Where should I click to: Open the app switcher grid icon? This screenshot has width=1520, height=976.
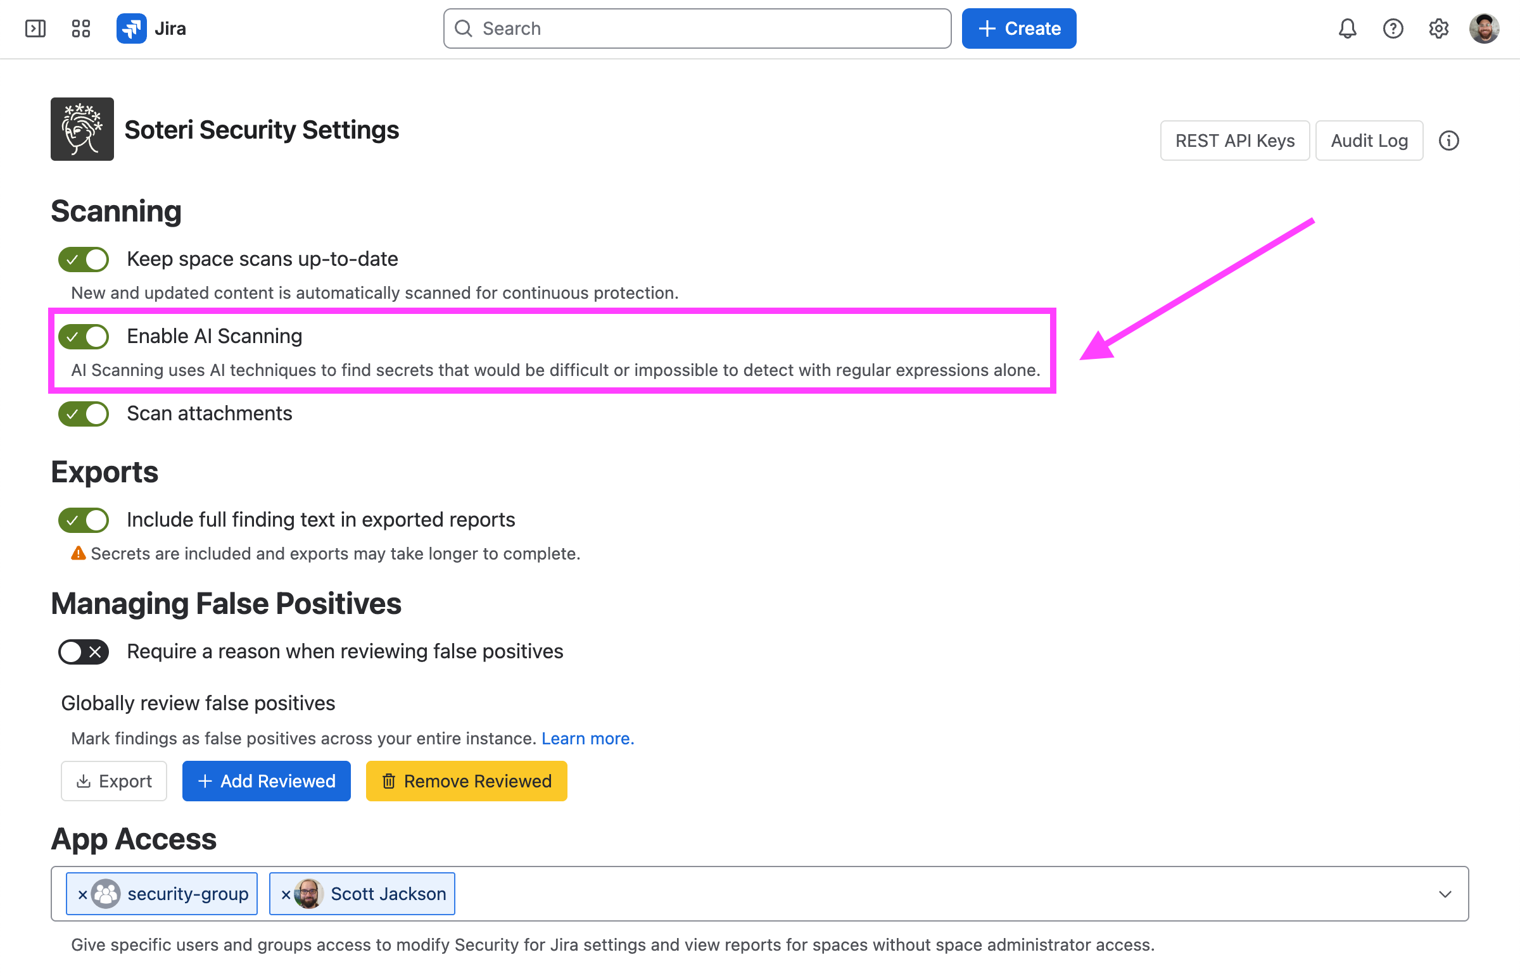pos(80,28)
